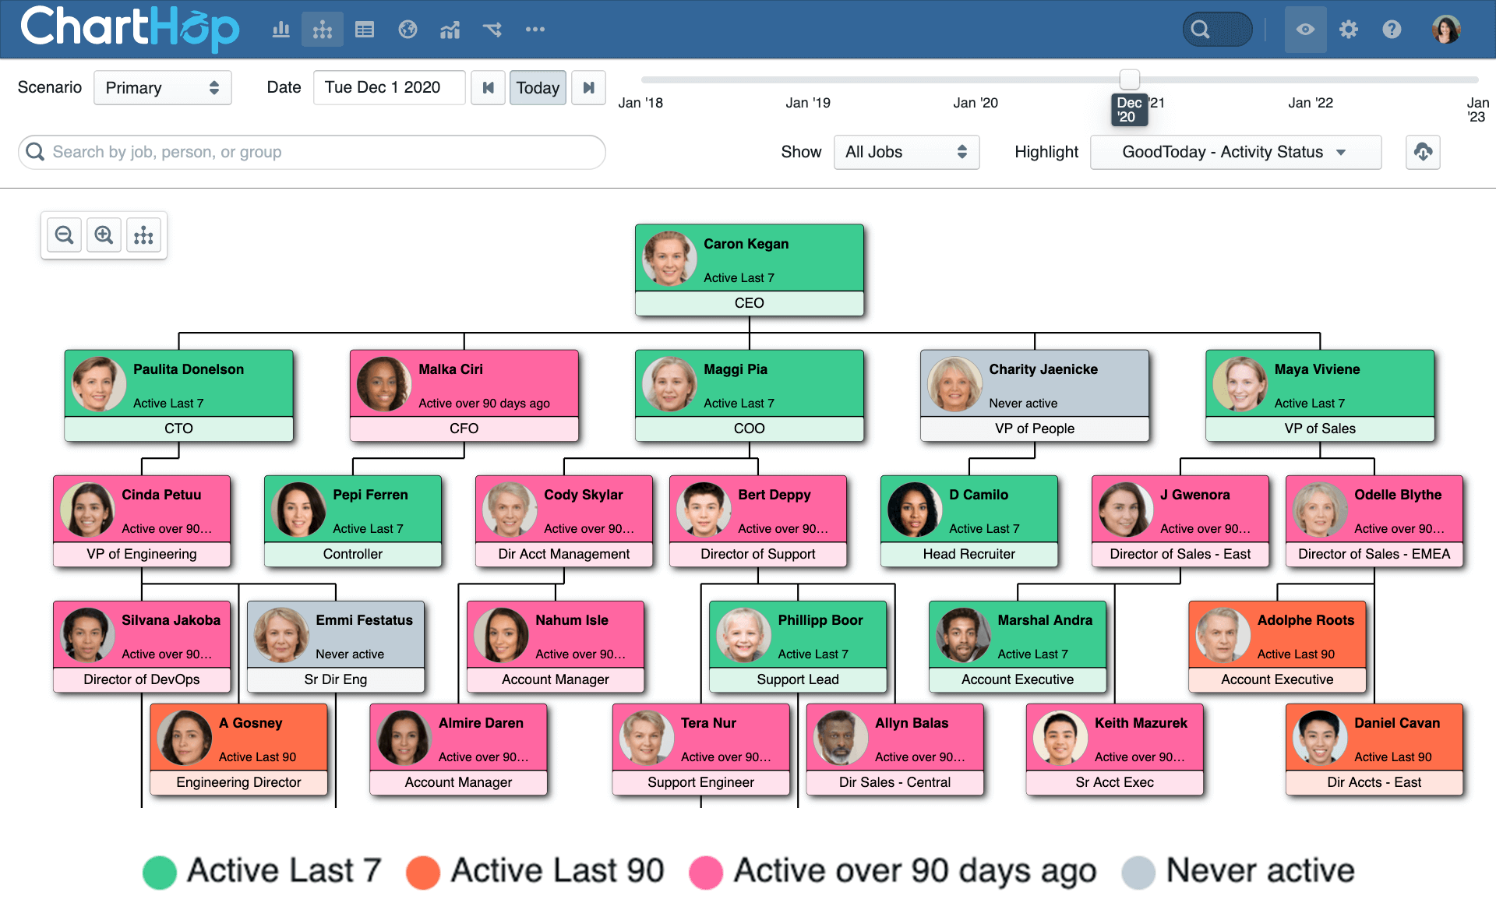Click the cloud download export icon
The height and width of the screenshot is (910, 1496).
[1423, 152]
